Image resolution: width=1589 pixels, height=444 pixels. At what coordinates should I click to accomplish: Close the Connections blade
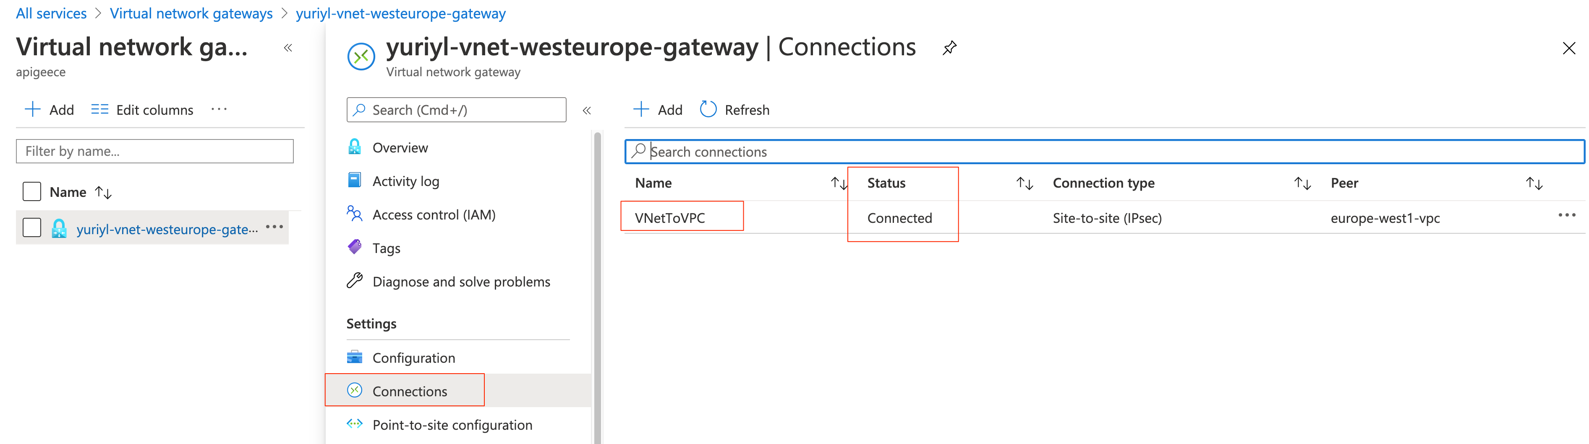[1569, 48]
